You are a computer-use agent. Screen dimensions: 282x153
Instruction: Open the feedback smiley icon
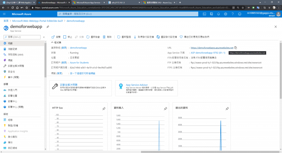pyautogui.click(x=240, y=14)
